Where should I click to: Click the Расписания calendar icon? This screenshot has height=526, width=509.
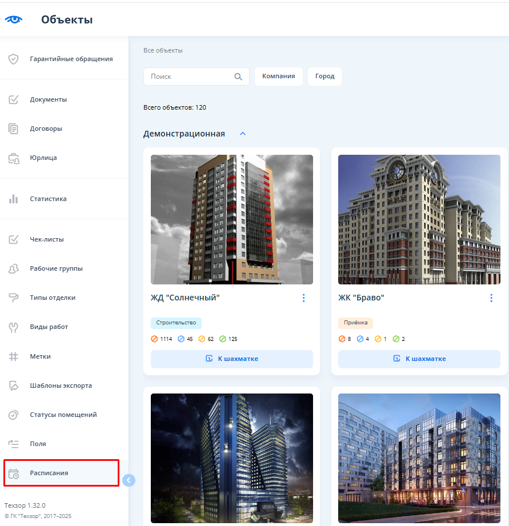14,473
